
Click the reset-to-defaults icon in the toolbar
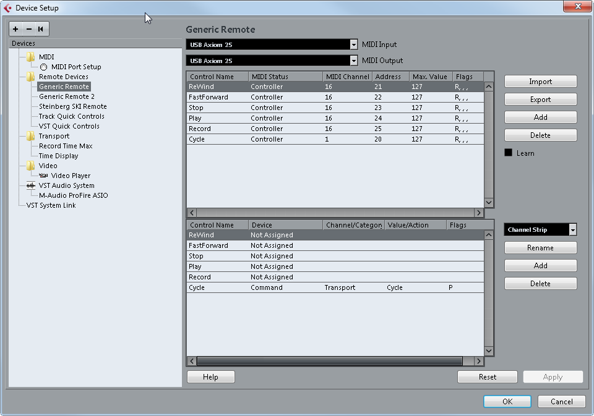[x=40, y=28]
